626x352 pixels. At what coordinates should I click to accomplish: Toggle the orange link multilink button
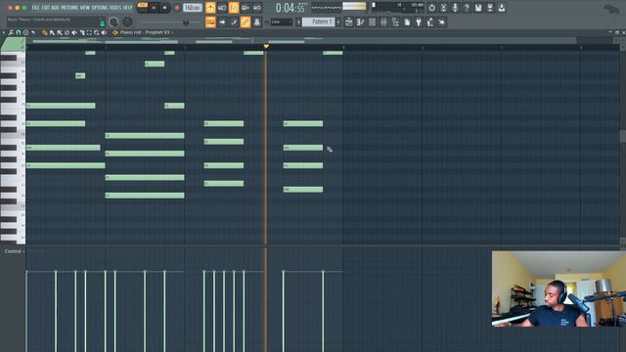(x=246, y=22)
